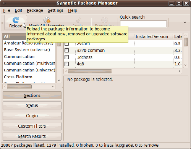The height and width of the screenshot is (149, 191).
Task: Minimize the Synaptic window
Action: point(172,3)
